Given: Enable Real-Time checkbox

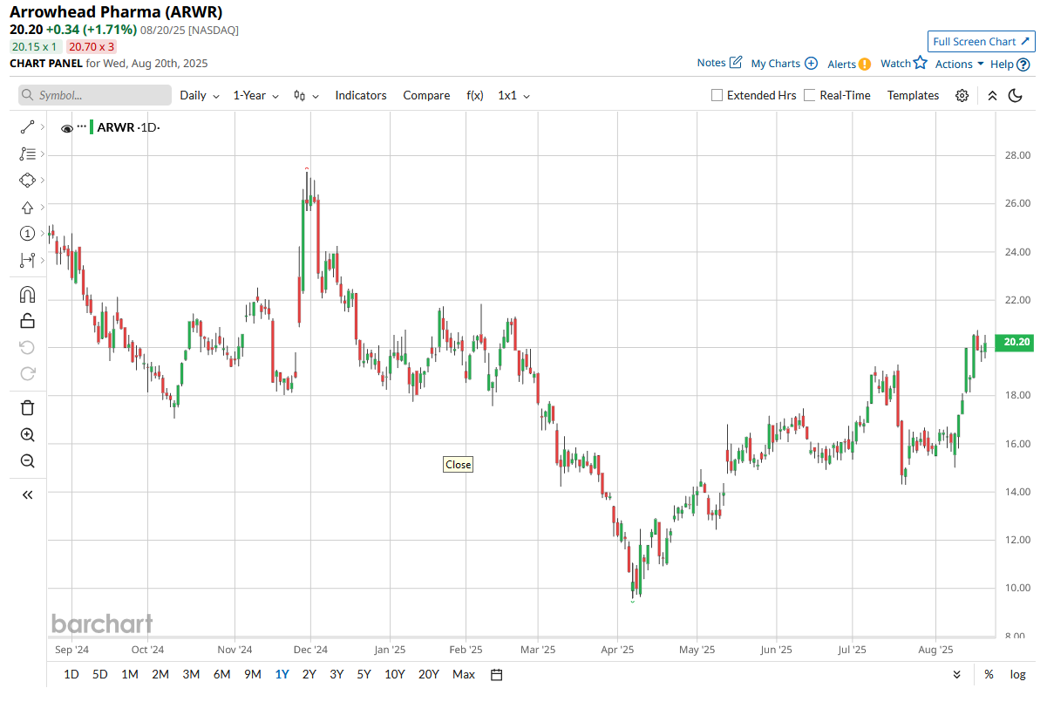Looking at the screenshot, I should pos(810,96).
